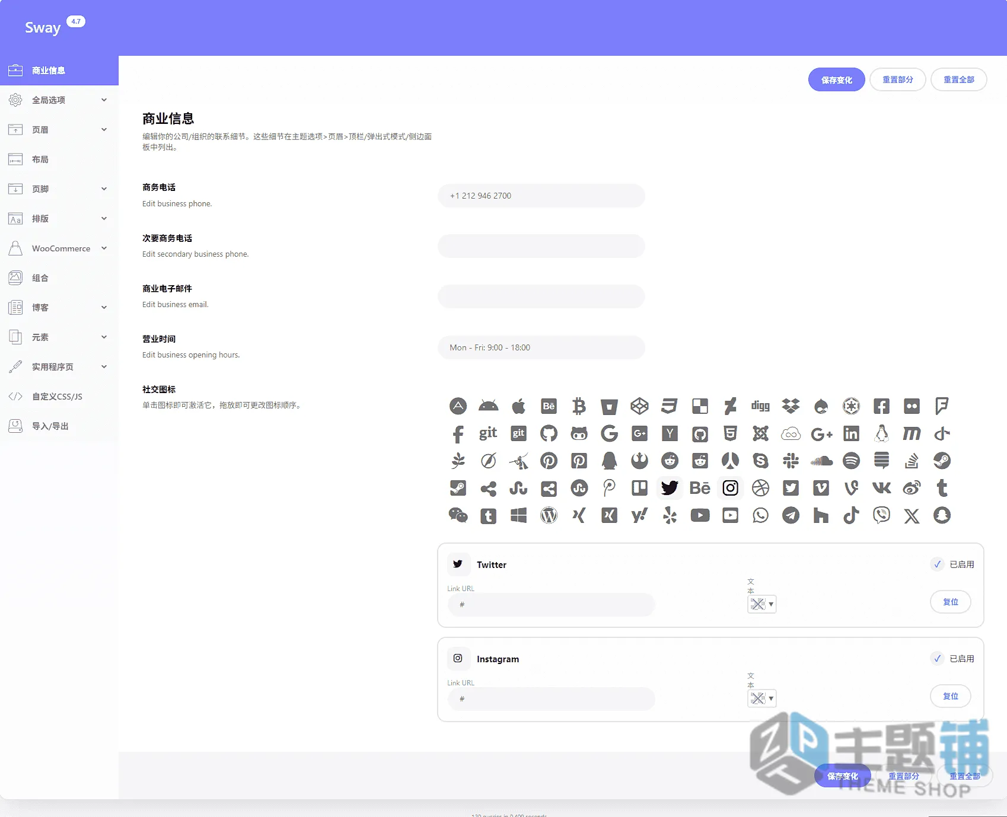This screenshot has height=817, width=1007.
Task: Expand the 实用程序页 sidebar chevron
Action: [x=104, y=367]
